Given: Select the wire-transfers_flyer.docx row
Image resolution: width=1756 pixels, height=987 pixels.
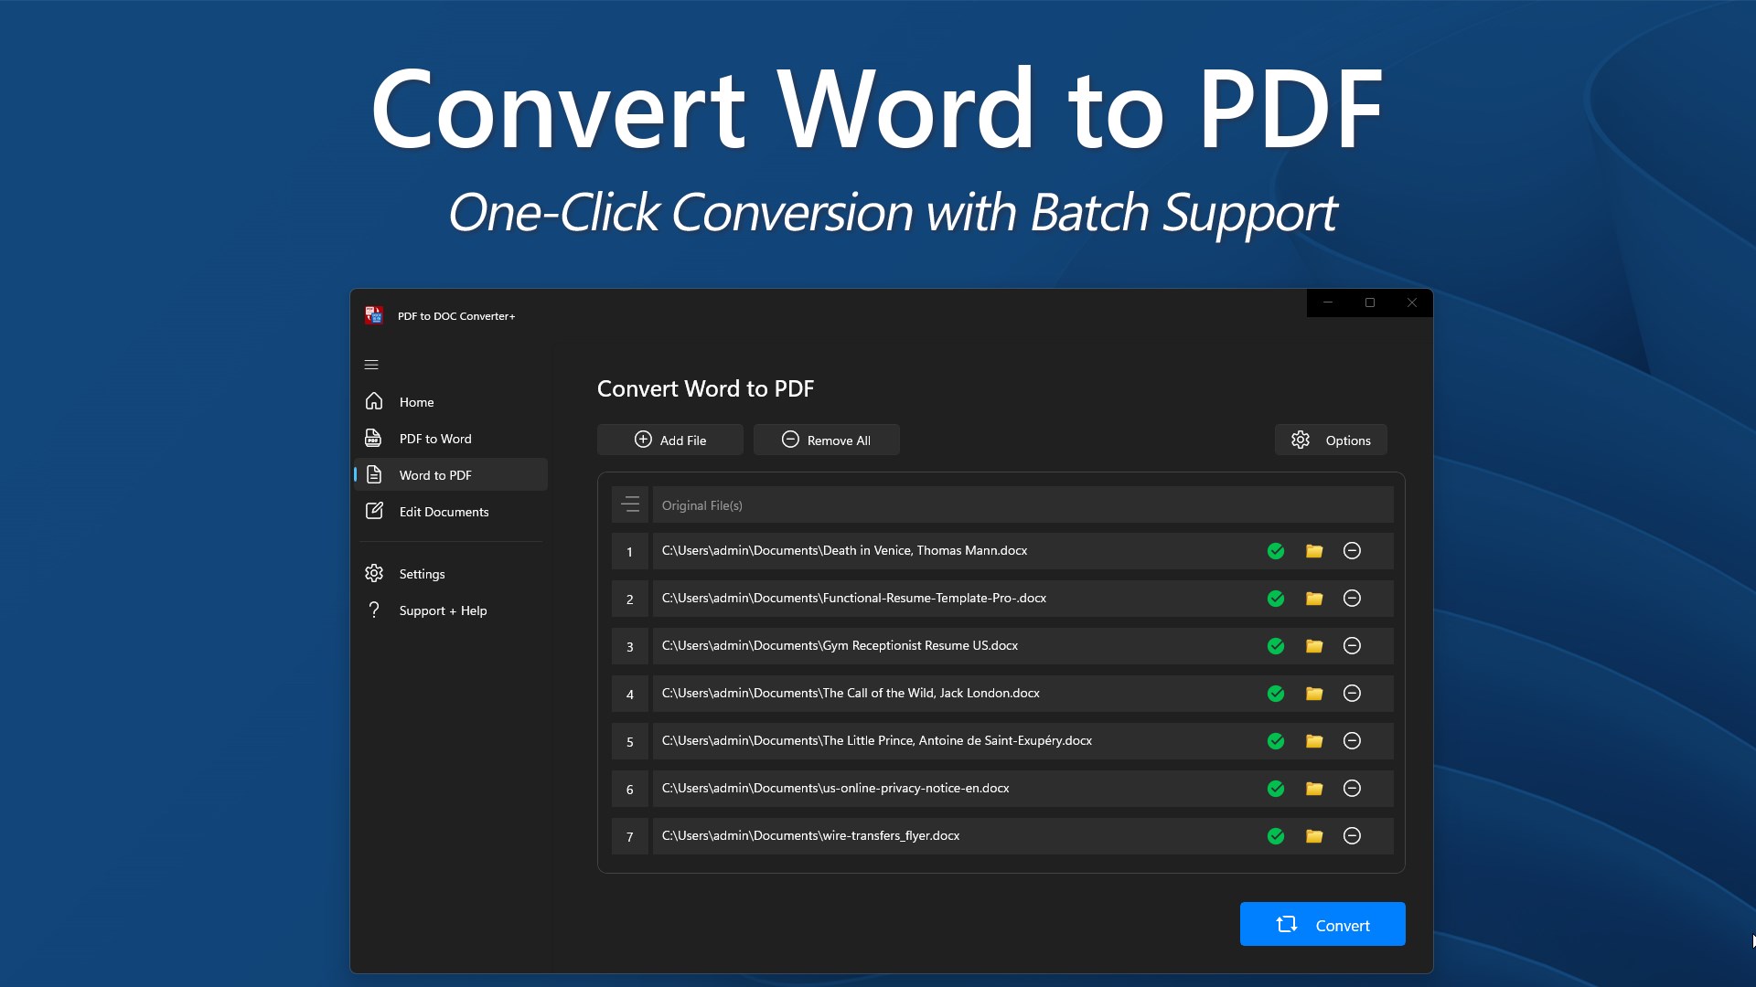Looking at the screenshot, I should [x=1023, y=836].
